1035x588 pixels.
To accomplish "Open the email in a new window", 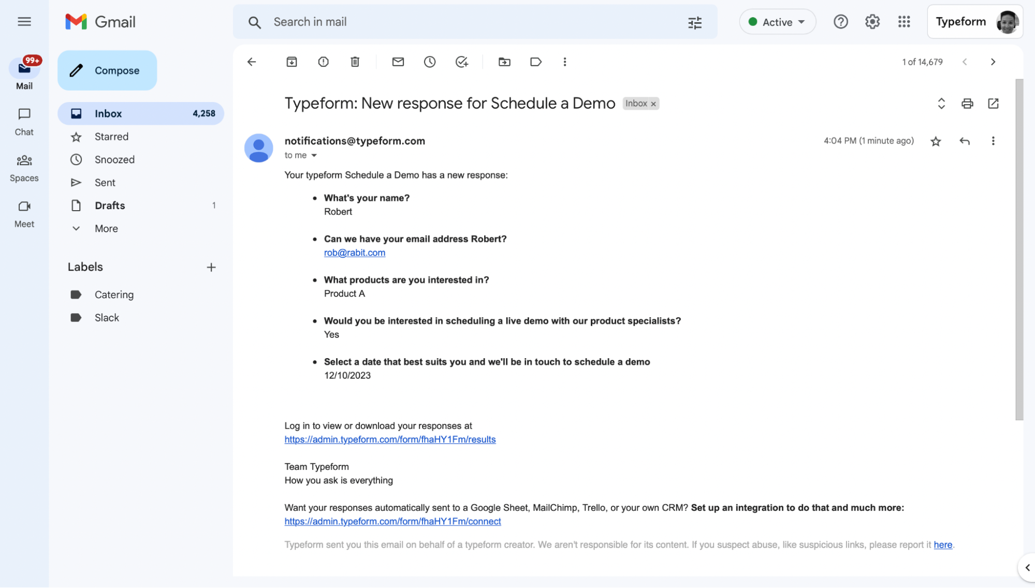I will 993,104.
